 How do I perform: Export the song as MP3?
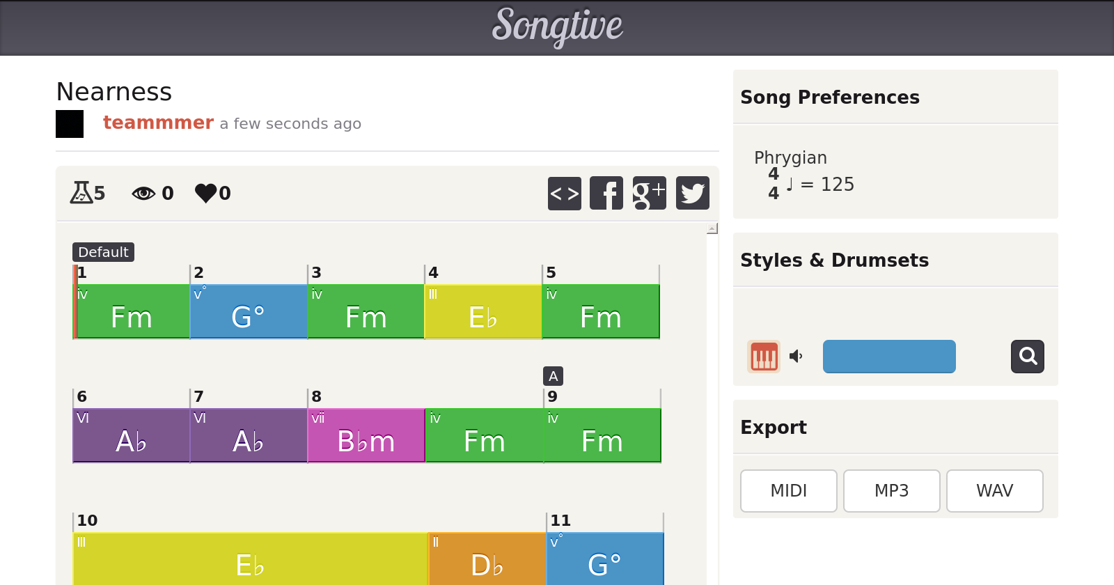tap(891, 491)
